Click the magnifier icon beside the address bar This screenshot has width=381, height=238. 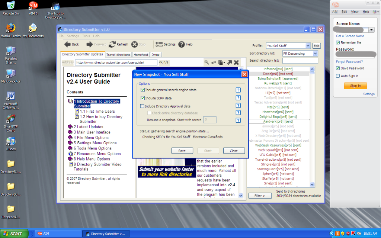click(206, 62)
